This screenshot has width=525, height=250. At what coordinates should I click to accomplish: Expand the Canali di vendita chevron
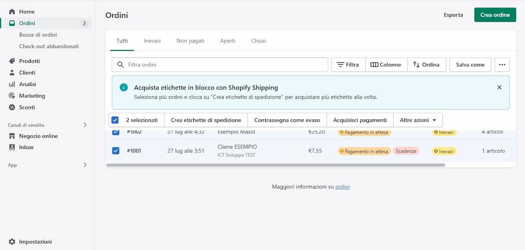[x=85, y=125]
